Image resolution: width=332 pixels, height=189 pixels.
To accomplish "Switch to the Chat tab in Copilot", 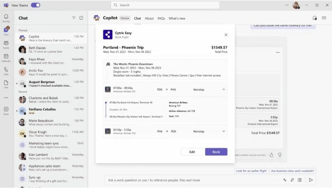I will click(137, 18).
